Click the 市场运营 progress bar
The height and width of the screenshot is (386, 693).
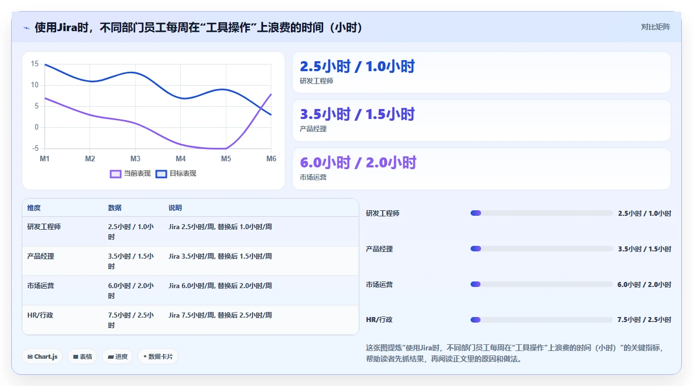pos(542,284)
